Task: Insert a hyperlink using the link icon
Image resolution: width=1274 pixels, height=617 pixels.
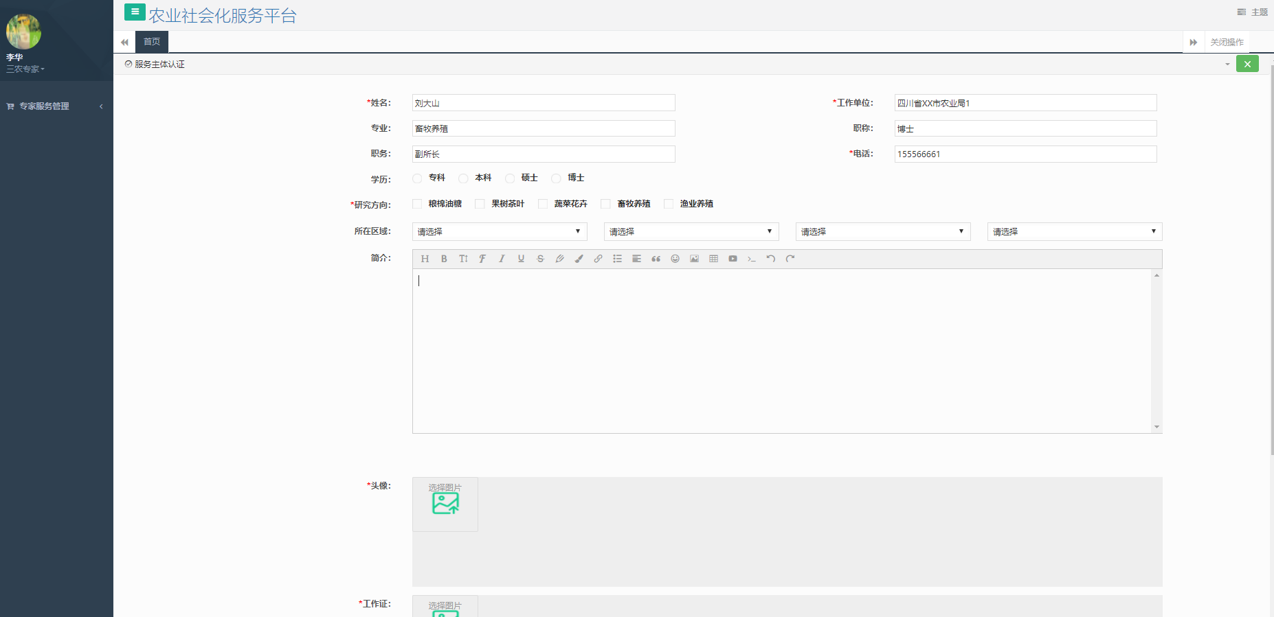Action: point(598,259)
